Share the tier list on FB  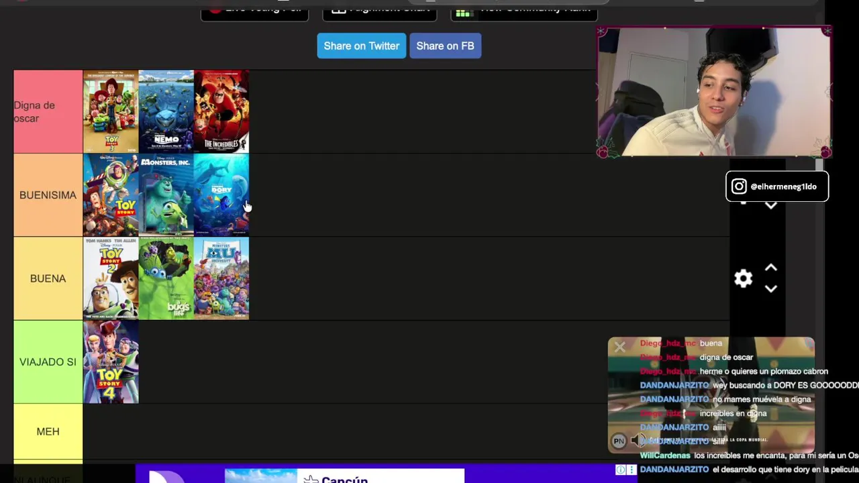[x=445, y=46]
